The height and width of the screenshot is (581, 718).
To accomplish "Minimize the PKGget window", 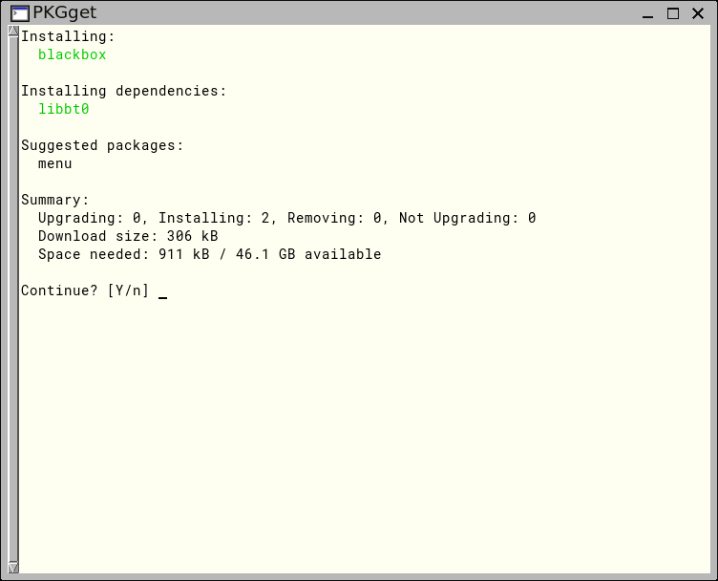I will [x=647, y=13].
